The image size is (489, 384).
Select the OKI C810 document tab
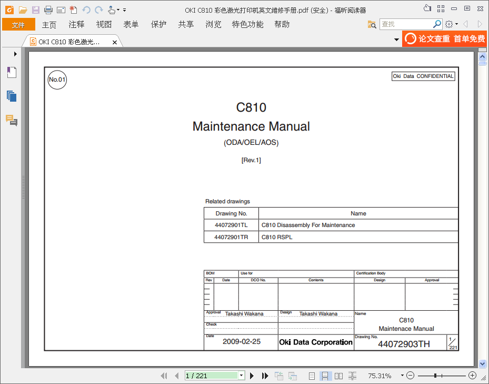click(x=68, y=42)
